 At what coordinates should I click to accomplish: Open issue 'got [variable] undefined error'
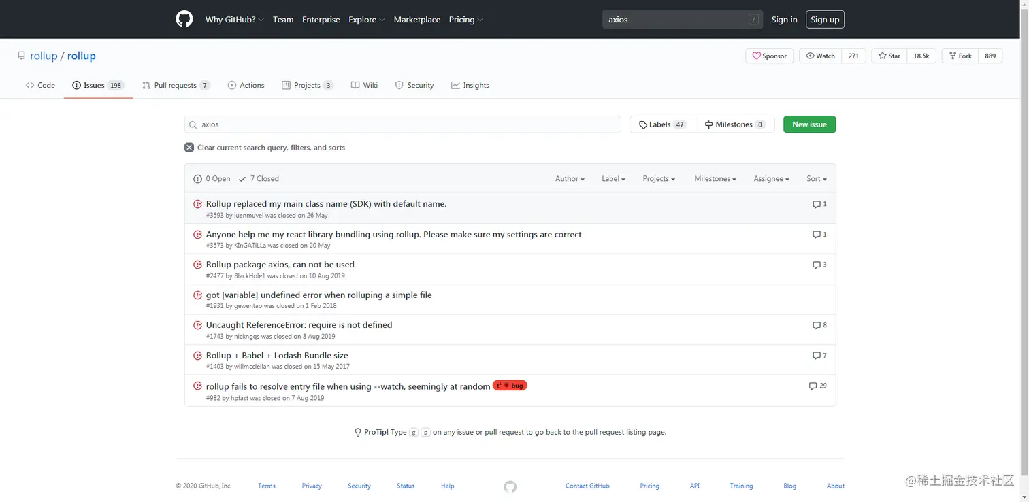point(319,295)
